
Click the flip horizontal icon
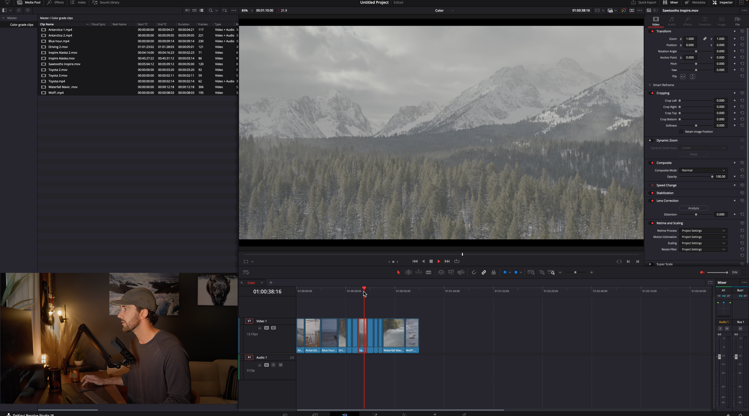(683, 77)
